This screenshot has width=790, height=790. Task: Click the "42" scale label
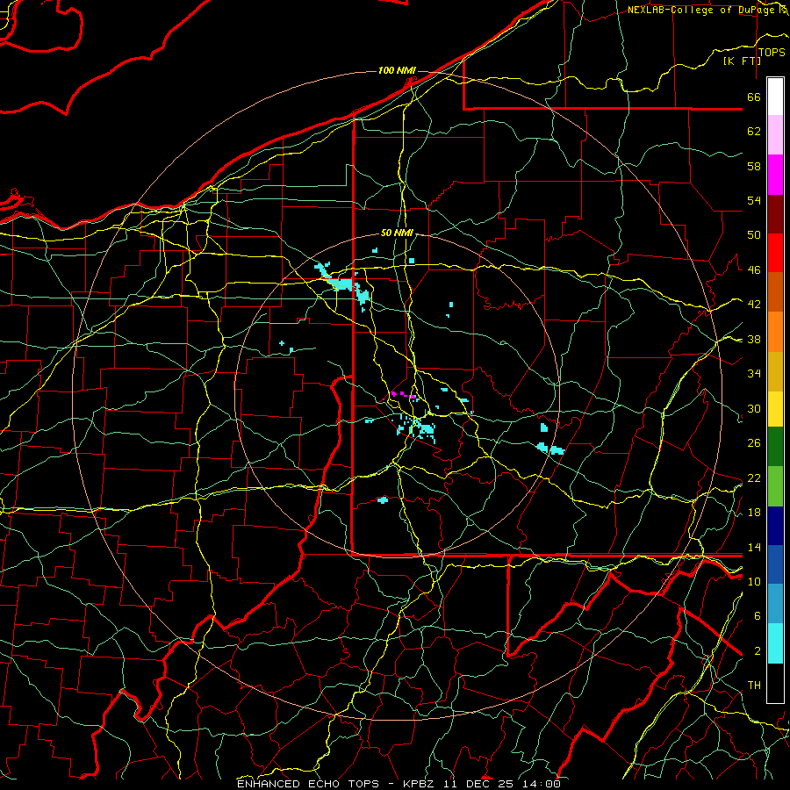pyautogui.click(x=754, y=305)
